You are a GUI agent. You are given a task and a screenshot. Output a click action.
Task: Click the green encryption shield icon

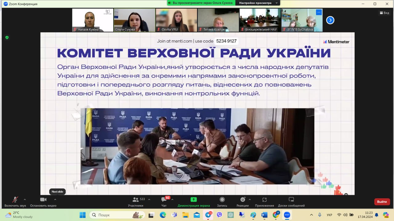[7, 37]
